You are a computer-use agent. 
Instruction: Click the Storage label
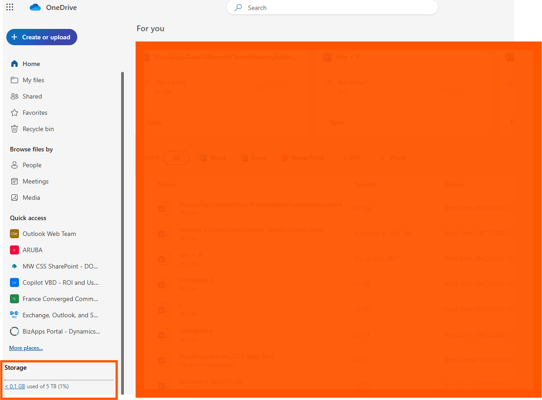coord(15,367)
